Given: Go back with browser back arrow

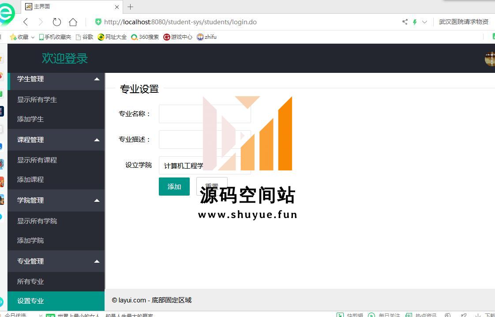Looking at the screenshot, I should [26, 22].
